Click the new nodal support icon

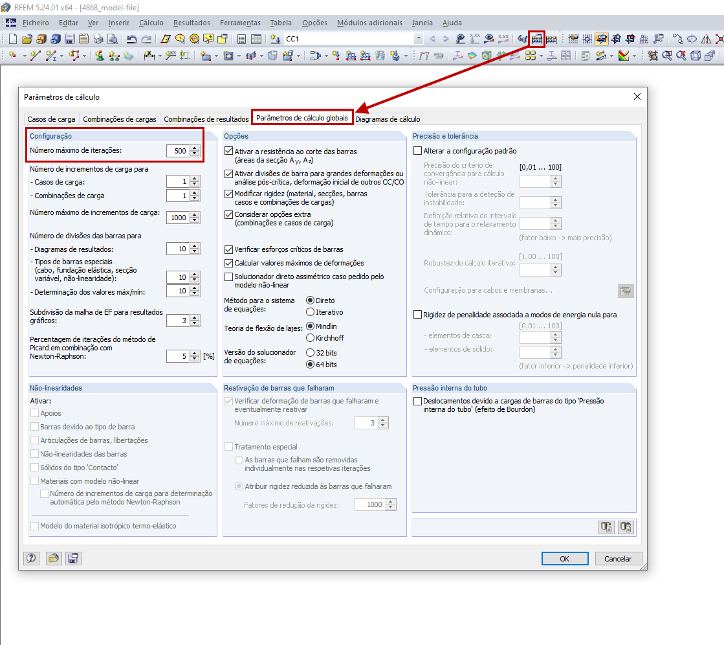pyautogui.click(x=100, y=56)
